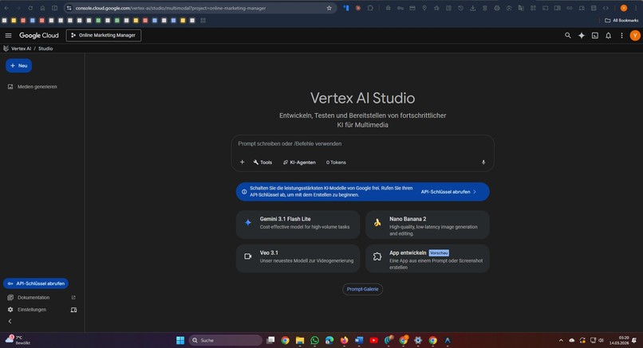Open the Tools menu in the prompt box
Viewport: 643px width, 348px height.
click(262, 162)
